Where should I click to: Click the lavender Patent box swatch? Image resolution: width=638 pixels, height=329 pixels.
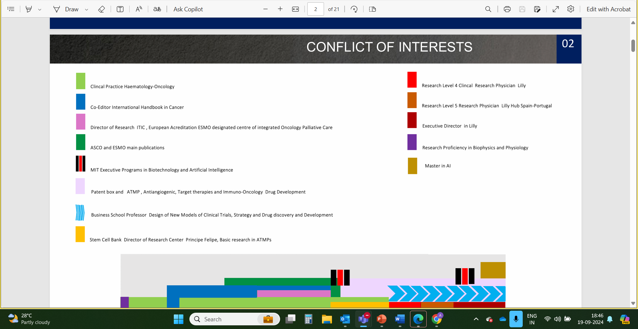(80, 186)
